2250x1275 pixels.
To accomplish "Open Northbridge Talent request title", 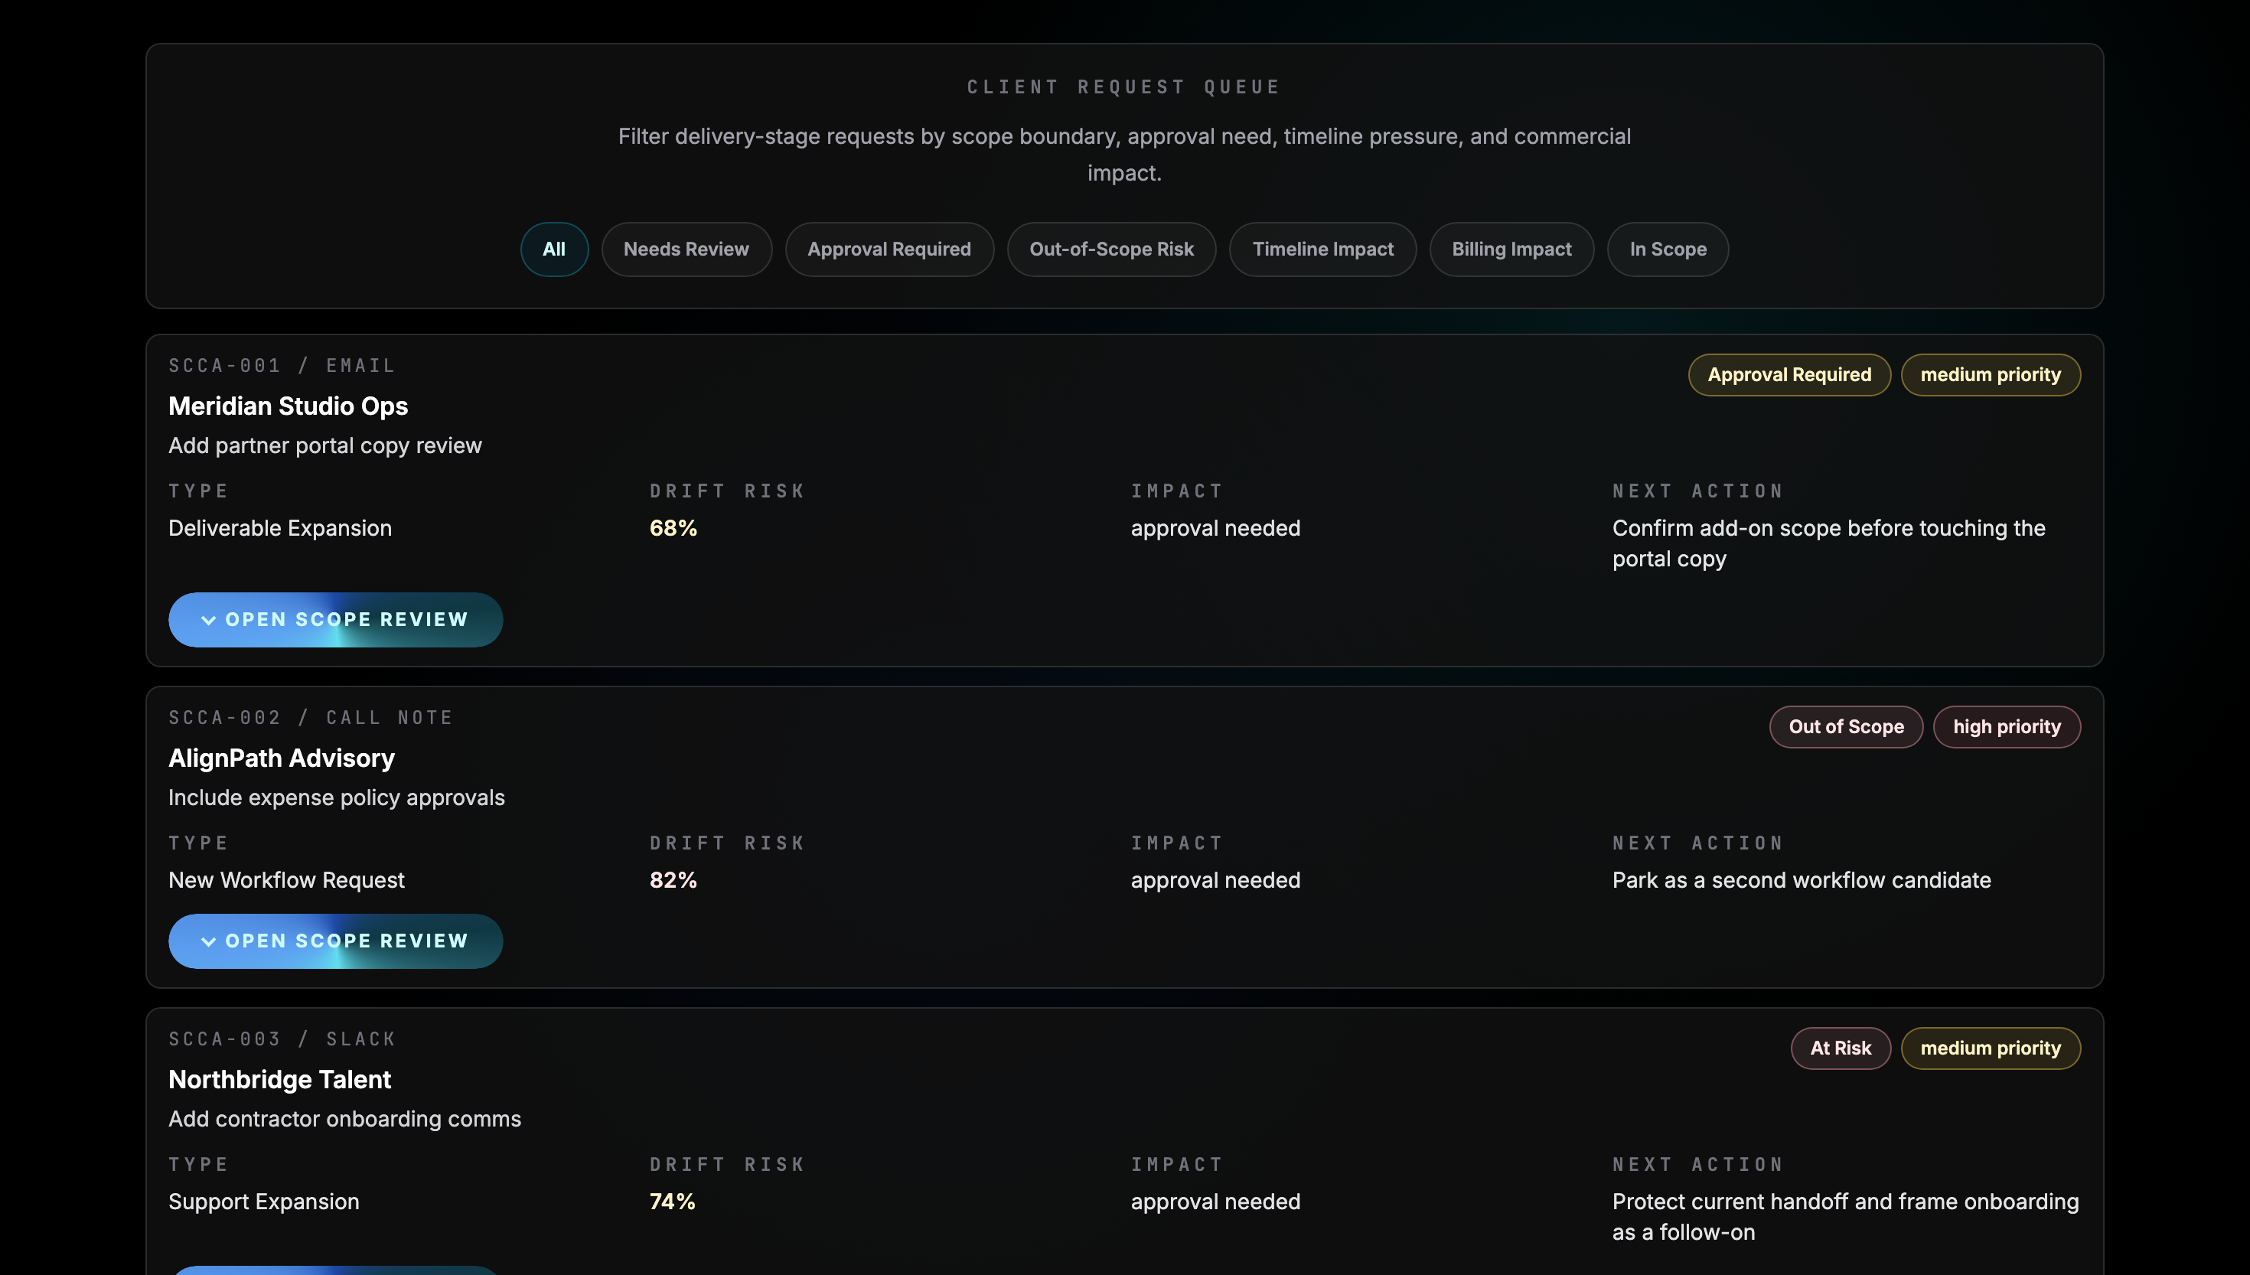I will [279, 1080].
